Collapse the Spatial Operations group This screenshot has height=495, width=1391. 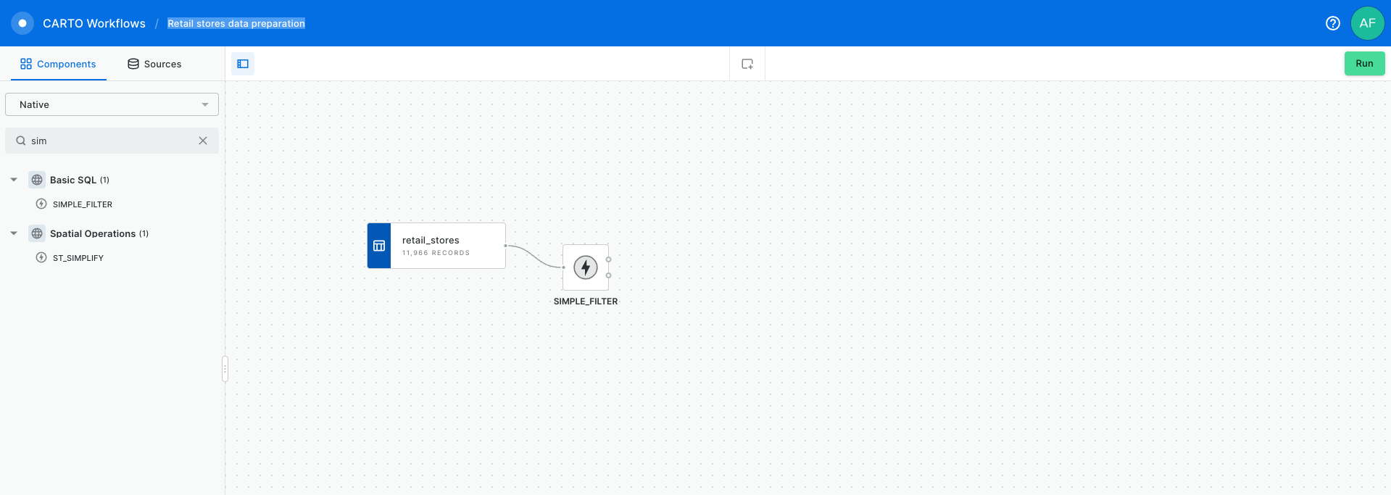tap(14, 233)
